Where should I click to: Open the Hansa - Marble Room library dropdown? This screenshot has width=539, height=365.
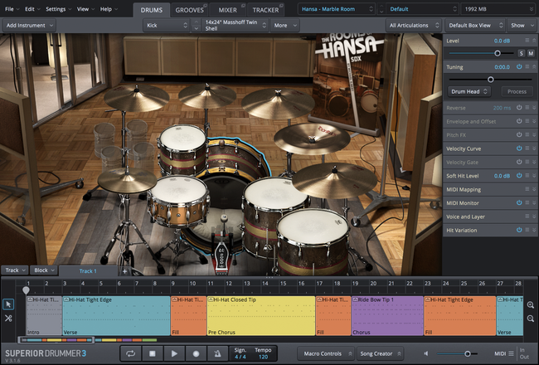coord(337,9)
